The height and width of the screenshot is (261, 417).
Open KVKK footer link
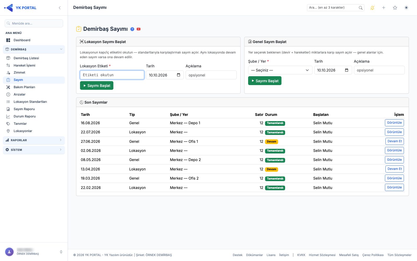pos(301,255)
